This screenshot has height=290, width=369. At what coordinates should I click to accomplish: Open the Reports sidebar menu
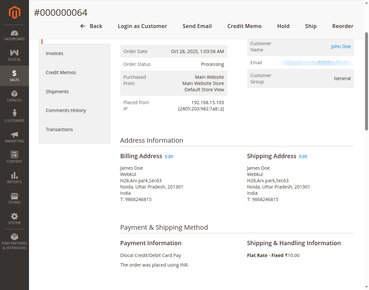pos(14,177)
